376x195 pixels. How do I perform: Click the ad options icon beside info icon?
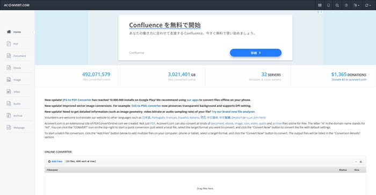(321, 12)
